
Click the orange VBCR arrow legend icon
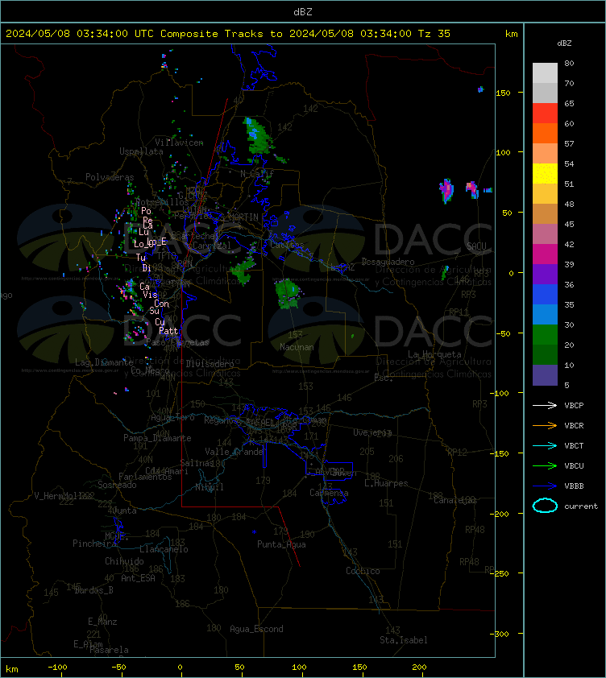[x=545, y=425]
